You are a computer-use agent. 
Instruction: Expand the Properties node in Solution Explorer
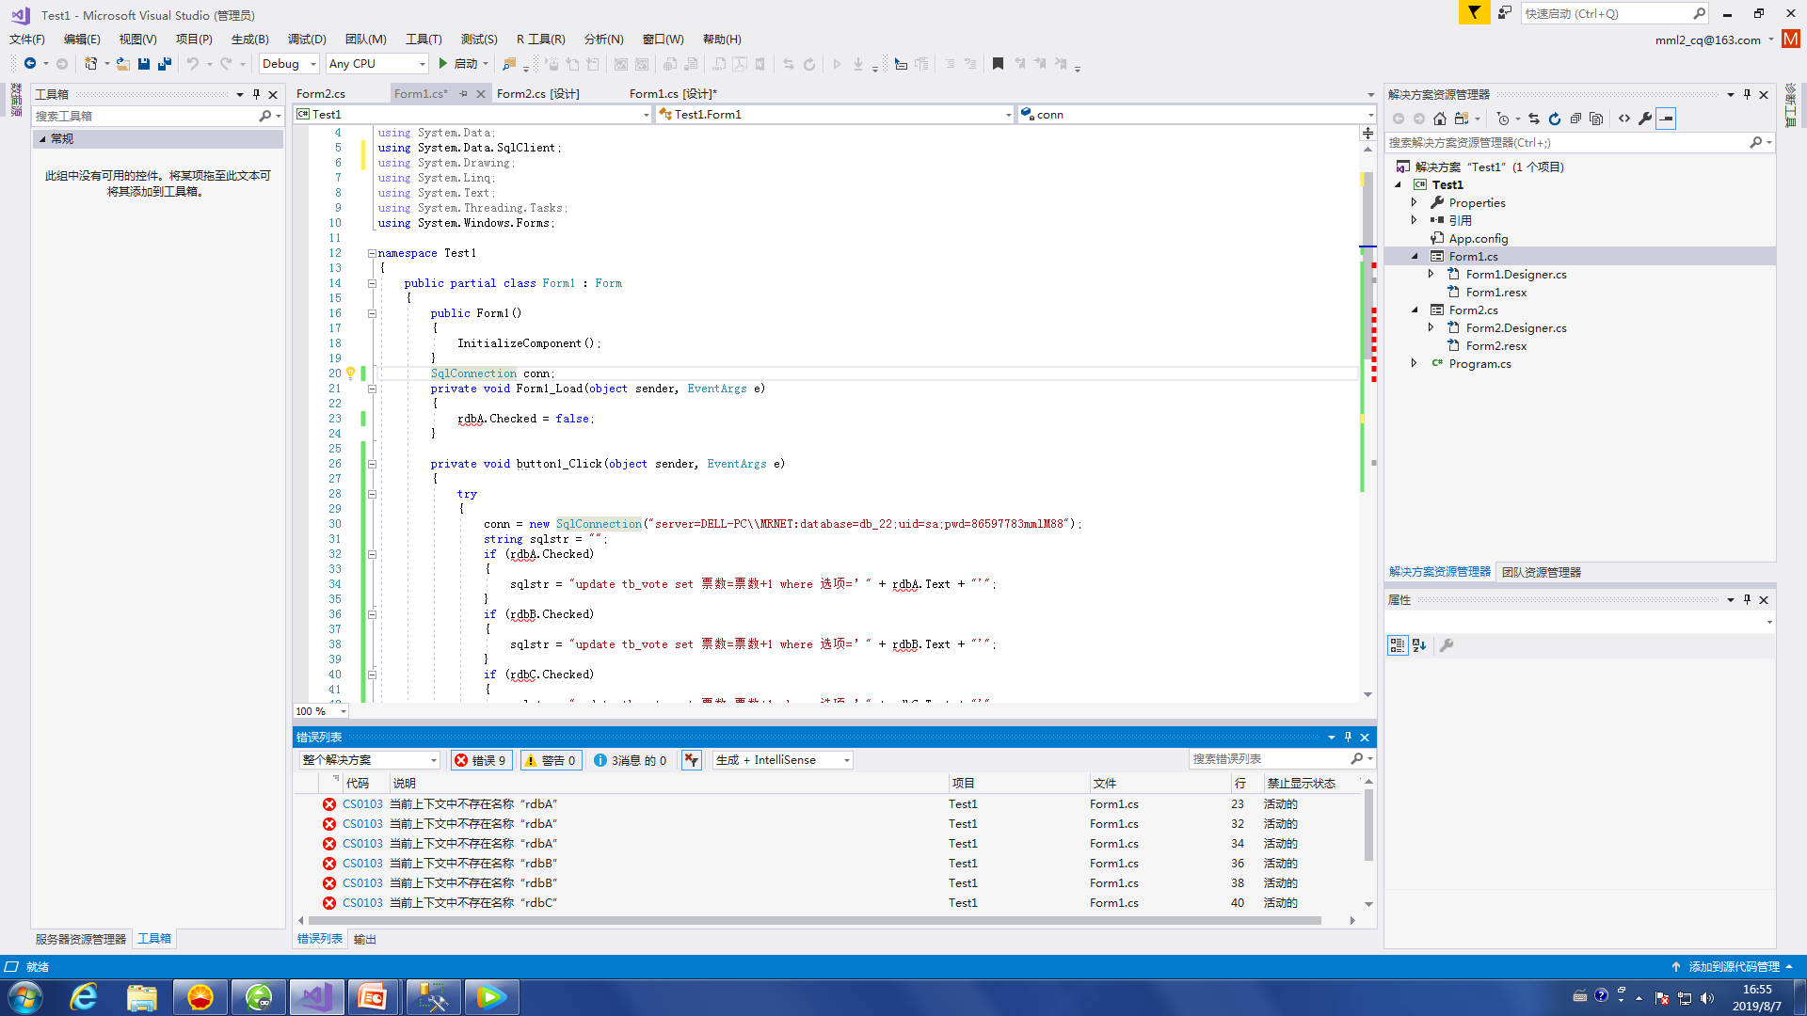coord(1414,203)
